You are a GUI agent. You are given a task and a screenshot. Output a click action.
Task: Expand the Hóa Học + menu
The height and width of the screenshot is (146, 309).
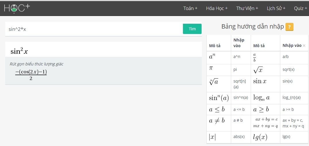[217, 8]
